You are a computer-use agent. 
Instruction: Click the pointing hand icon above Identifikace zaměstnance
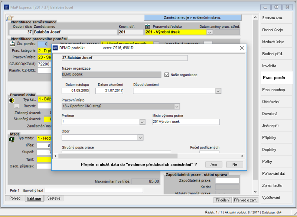pyautogui.click(x=10, y=18)
